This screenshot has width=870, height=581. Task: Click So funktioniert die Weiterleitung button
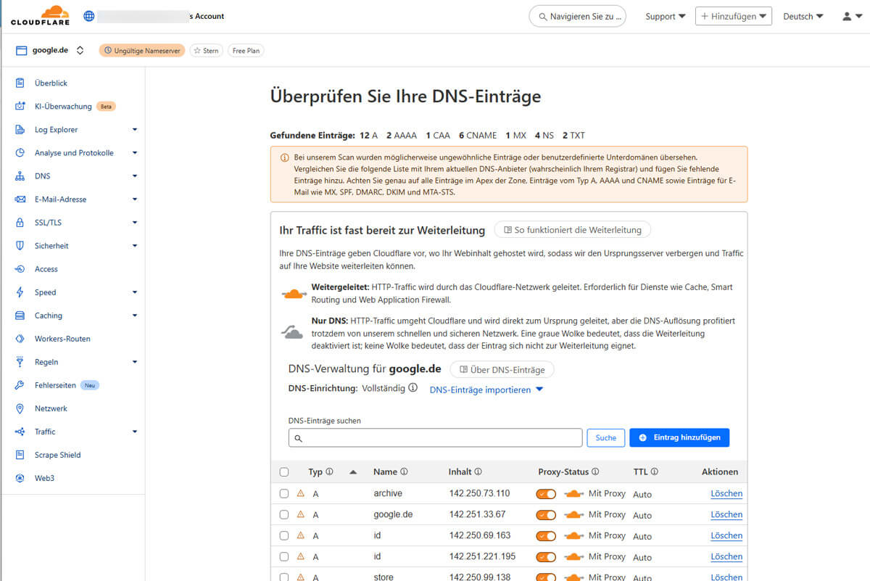click(573, 230)
